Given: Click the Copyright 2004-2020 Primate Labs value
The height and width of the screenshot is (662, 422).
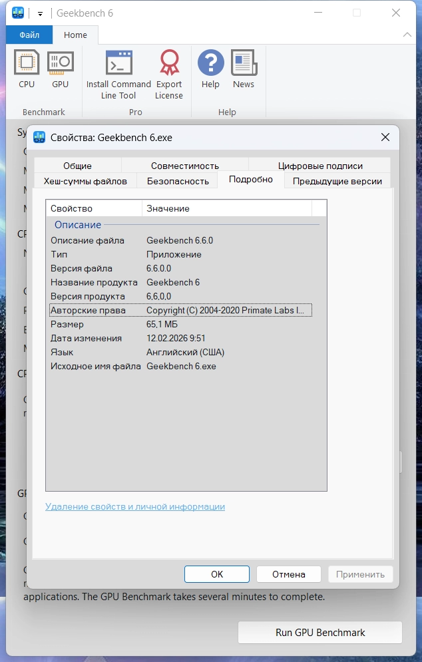Looking at the screenshot, I should pos(225,310).
